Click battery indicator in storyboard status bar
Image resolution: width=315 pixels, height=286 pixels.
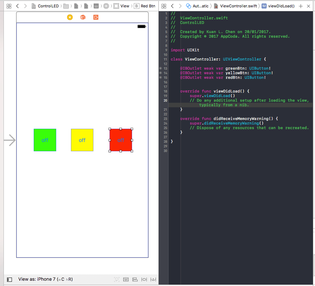(x=142, y=26)
